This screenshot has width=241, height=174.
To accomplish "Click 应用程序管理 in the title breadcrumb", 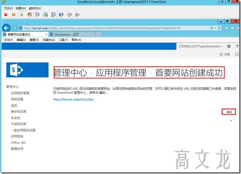I will [121, 72].
